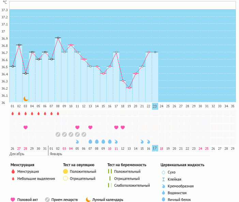Select the cervical fluid icon on cycle day 11
Image resolution: width=239 pixels, height=202 pixels.
pyautogui.click(x=77, y=142)
